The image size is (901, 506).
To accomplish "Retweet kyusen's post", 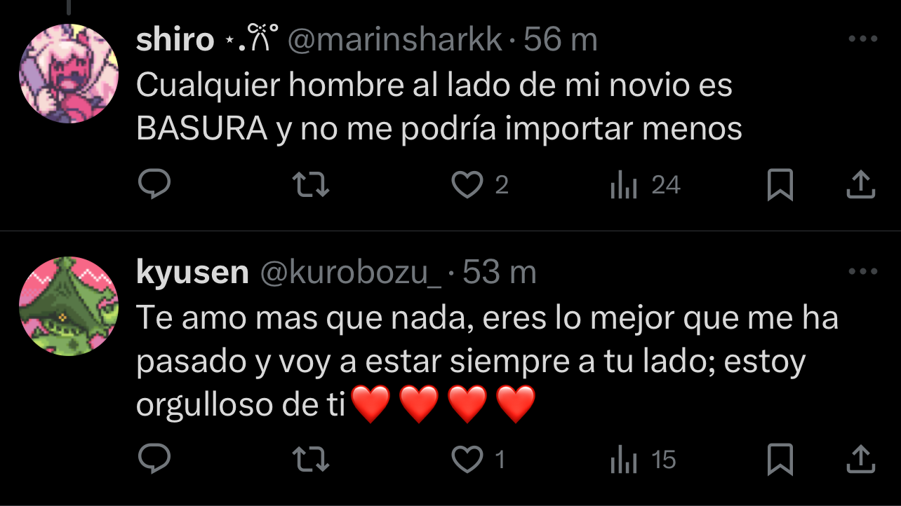I will 311,460.
